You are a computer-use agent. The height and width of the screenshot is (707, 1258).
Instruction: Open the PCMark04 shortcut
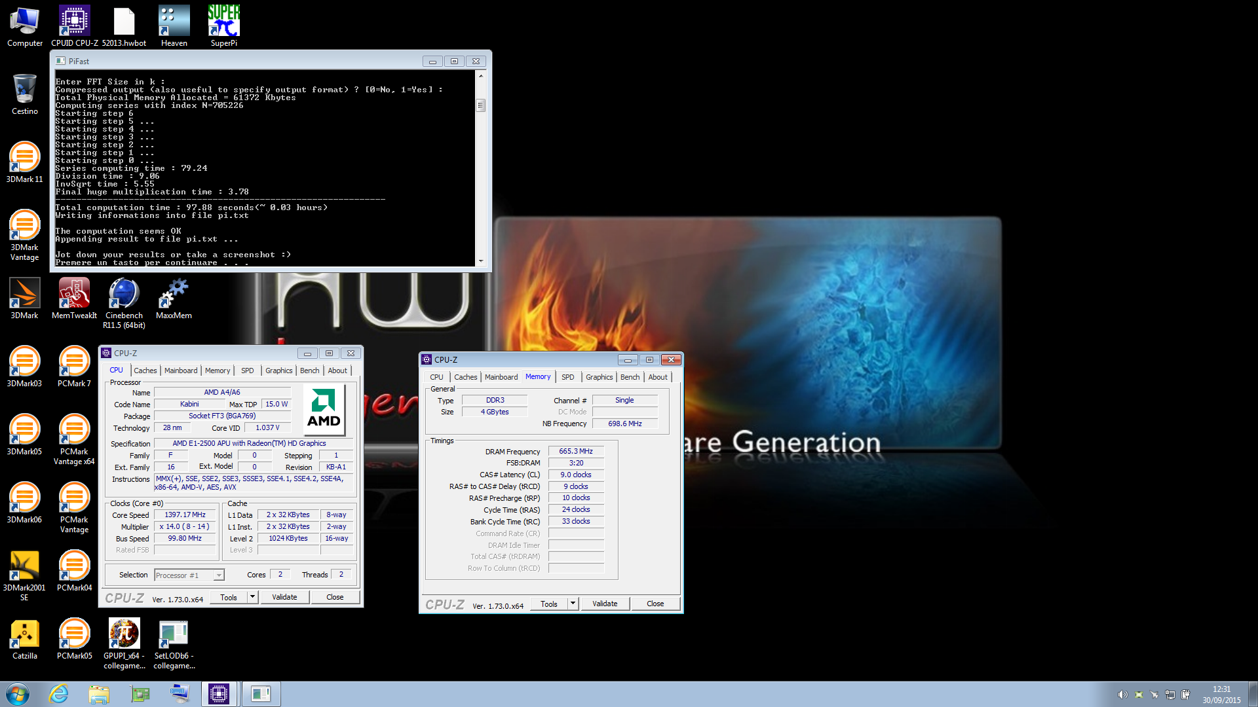coord(75,571)
